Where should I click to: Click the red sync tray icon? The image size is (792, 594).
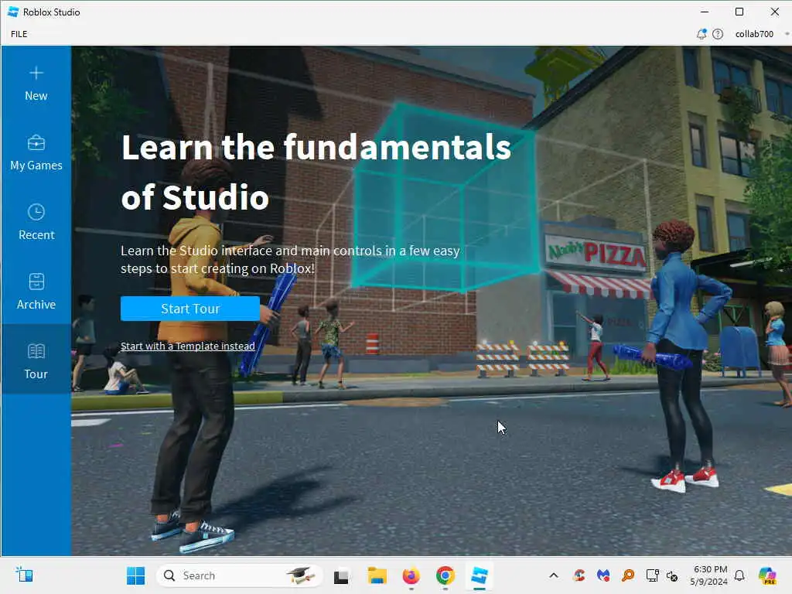[x=579, y=575]
